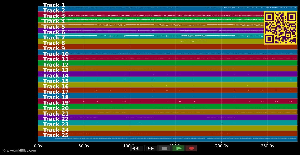The image size is (300, 155).
Task: Select the Track 24 label
Action: click(56, 130)
